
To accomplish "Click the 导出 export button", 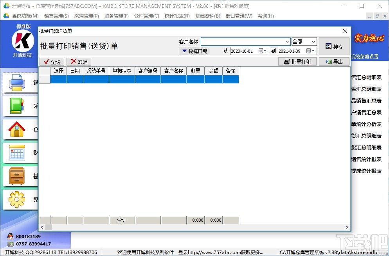I will tap(334, 61).
